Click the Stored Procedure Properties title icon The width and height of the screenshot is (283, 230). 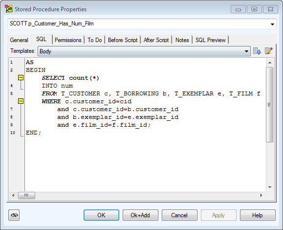[9, 9]
